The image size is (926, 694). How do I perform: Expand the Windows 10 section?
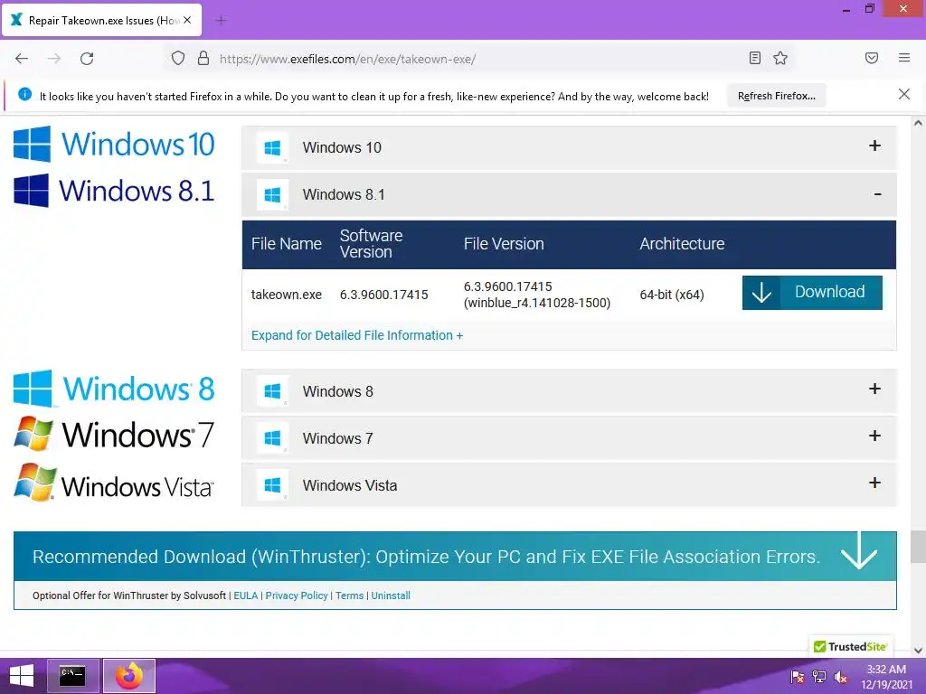tap(569, 147)
